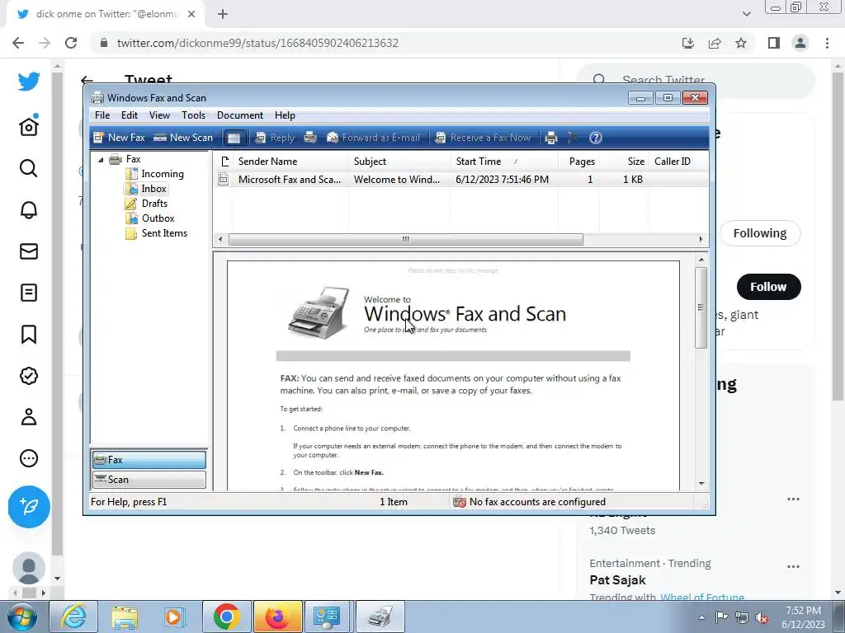Click Receive a Fax Now
Viewport: 845px width, 633px height.
tap(482, 138)
